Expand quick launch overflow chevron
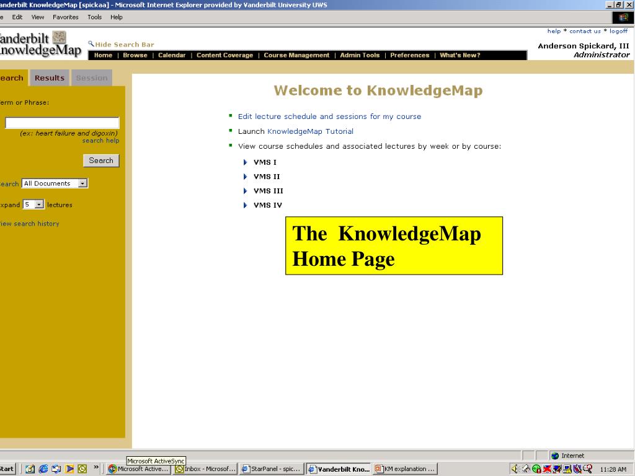The width and height of the screenshot is (635, 476). pyautogui.click(x=96, y=467)
